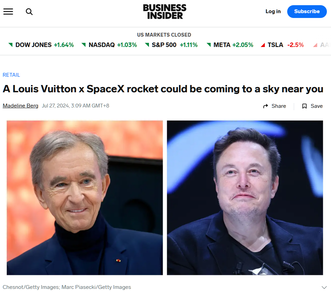Click the META ticker arrow icon
The width and height of the screenshot is (331, 301).
(209, 45)
